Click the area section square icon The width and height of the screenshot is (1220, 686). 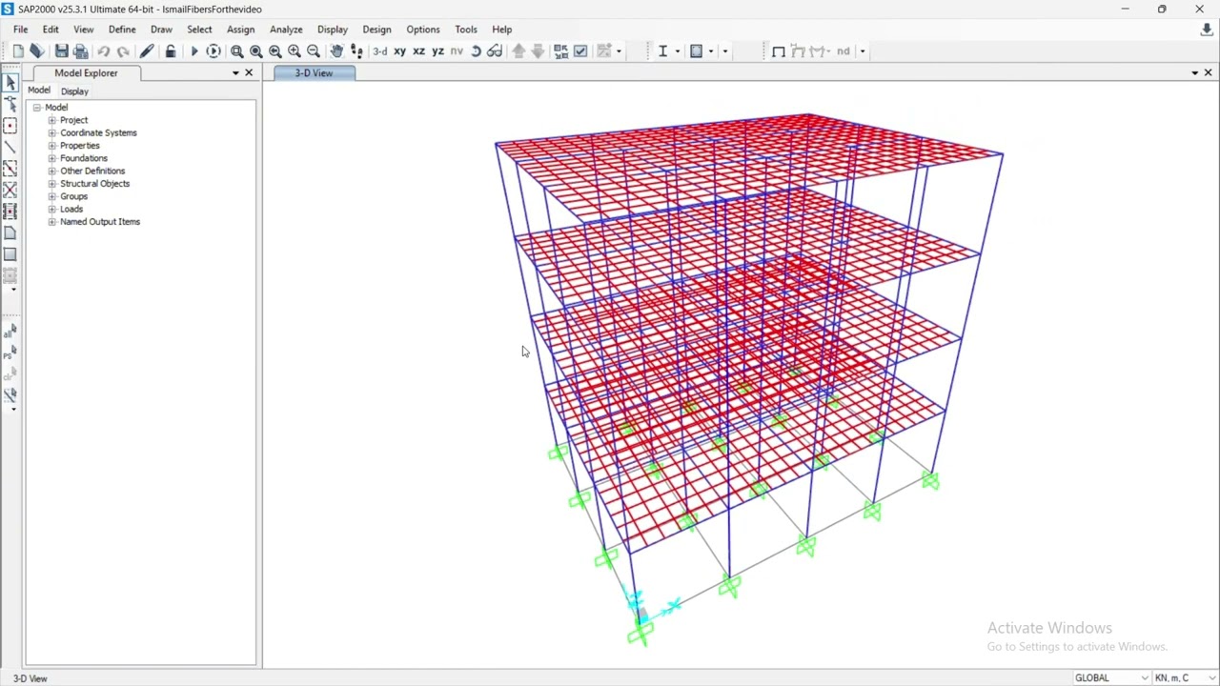[696, 51]
